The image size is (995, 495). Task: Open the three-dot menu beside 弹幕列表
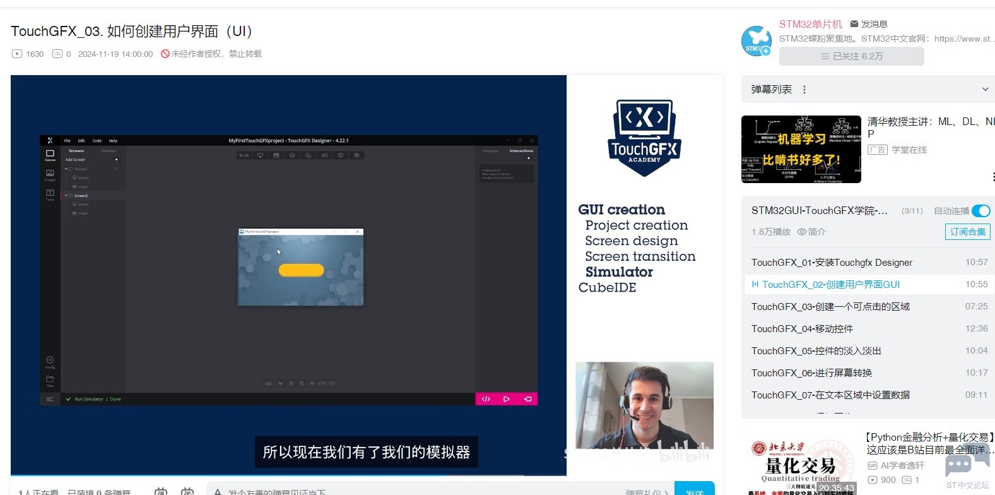(x=804, y=90)
